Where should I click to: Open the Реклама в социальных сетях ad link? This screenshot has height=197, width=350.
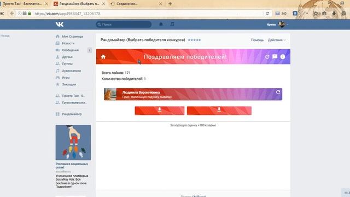click(x=72, y=165)
